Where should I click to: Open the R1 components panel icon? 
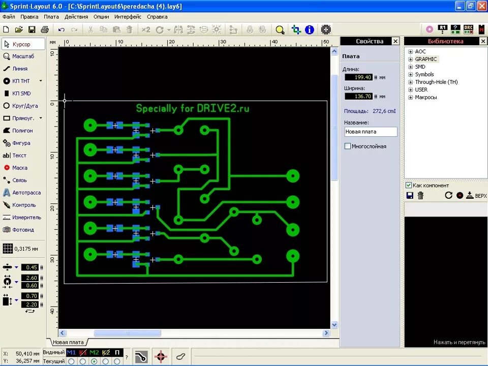tap(443, 29)
